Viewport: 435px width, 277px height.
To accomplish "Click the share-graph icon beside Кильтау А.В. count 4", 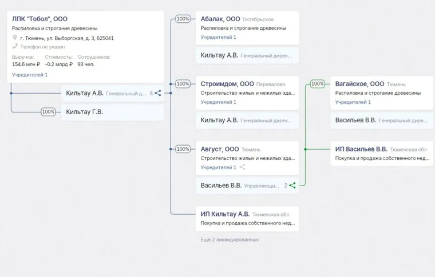I will coord(158,93).
